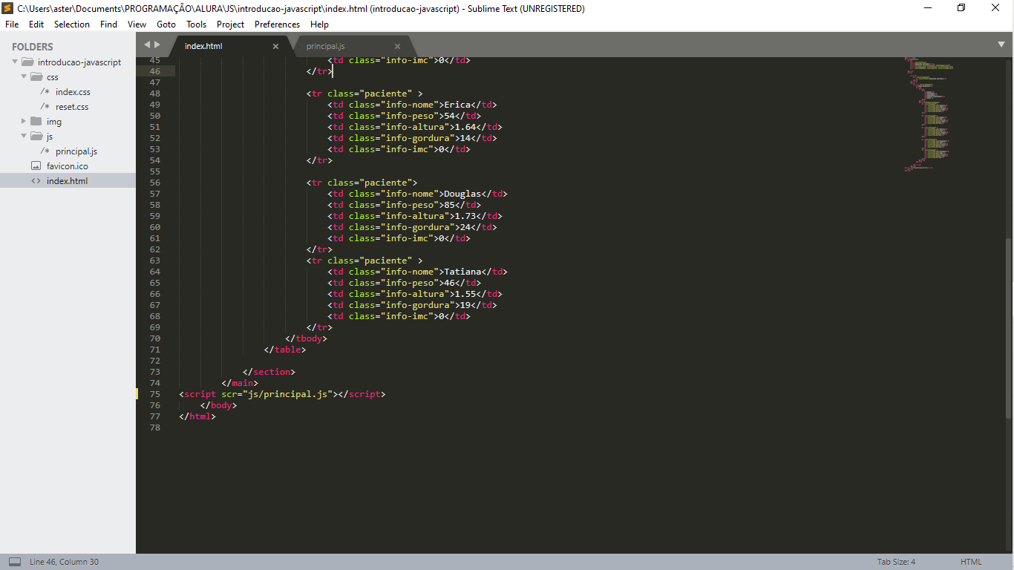
Task: Click the minimap code overview
Action: 929,114
